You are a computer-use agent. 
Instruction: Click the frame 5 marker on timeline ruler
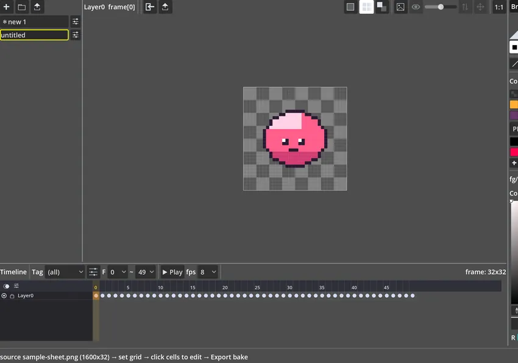point(128,287)
